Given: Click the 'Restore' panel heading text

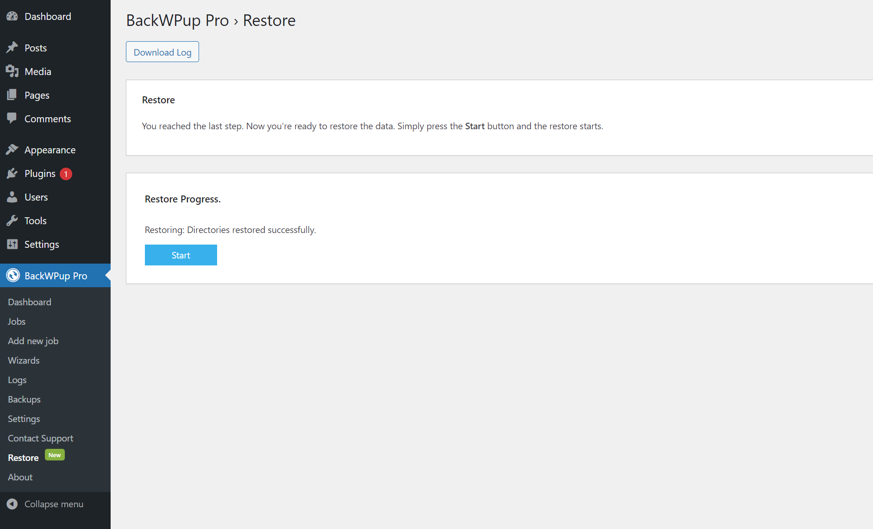Looking at the screenshot, I should tap(158, 100).
